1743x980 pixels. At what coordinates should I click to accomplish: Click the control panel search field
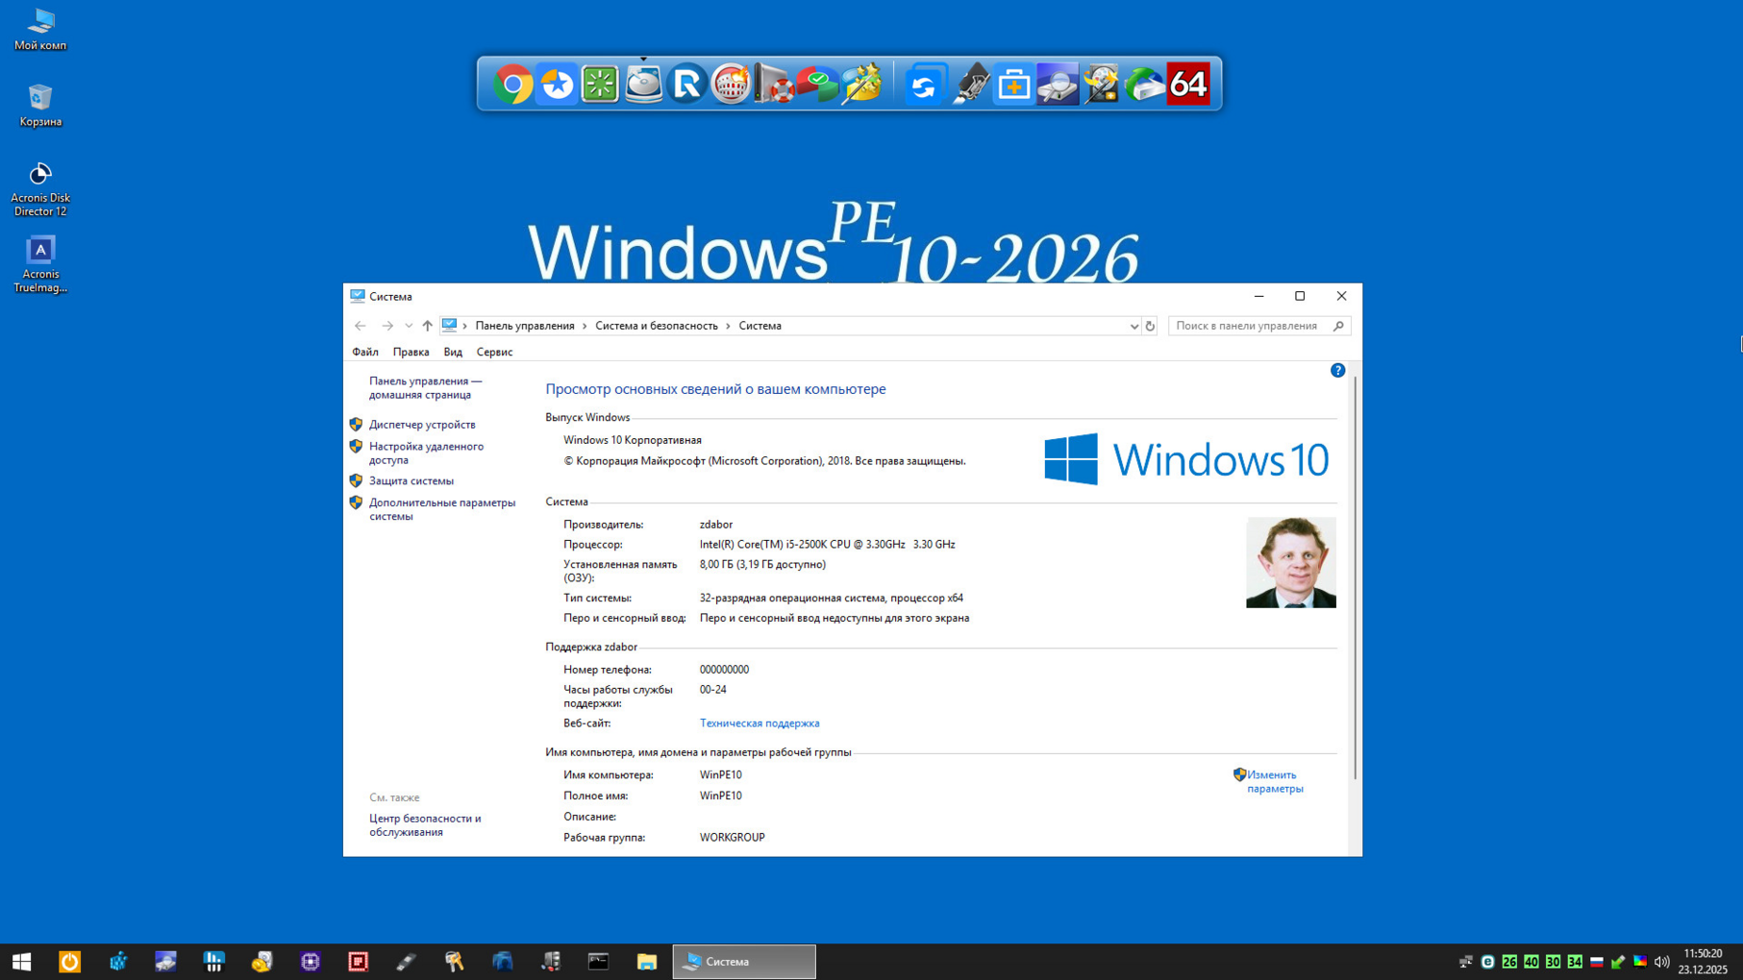point(1248,326)
